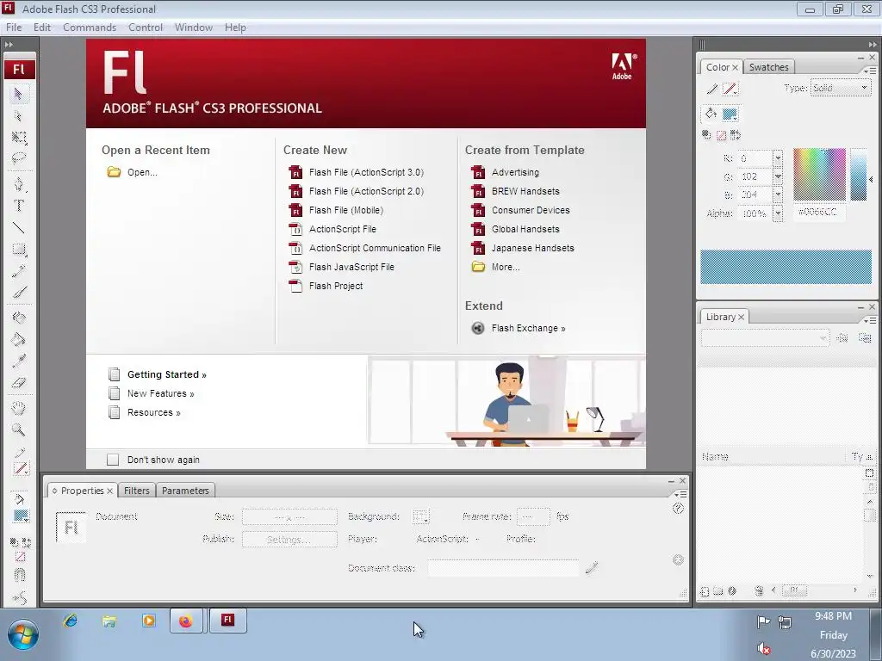Open the Properties panel options menu
Screen dimensions: 882x661
click(680, 494)
